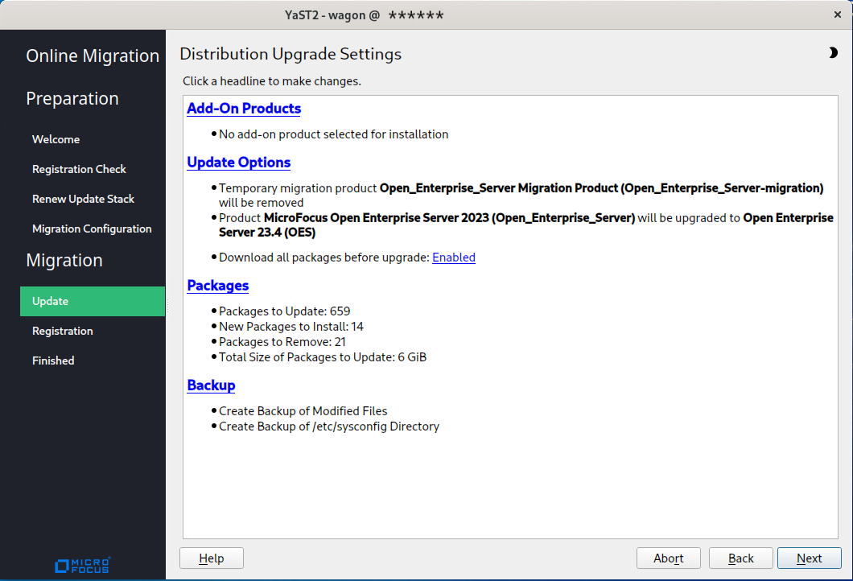Select the Registration Check step
The image size is (853, 581).
point(79,169)
